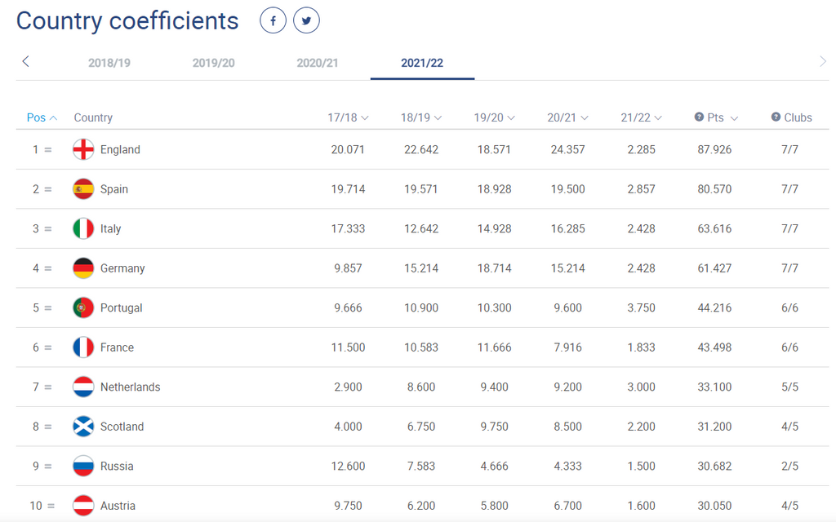Viewport: 836px width, 522px height.
Task: Open Germany country link
Action: click(122, 268)
